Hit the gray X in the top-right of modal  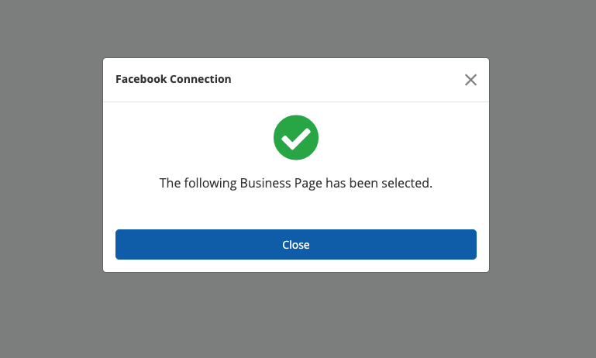(x=470, y=80)
